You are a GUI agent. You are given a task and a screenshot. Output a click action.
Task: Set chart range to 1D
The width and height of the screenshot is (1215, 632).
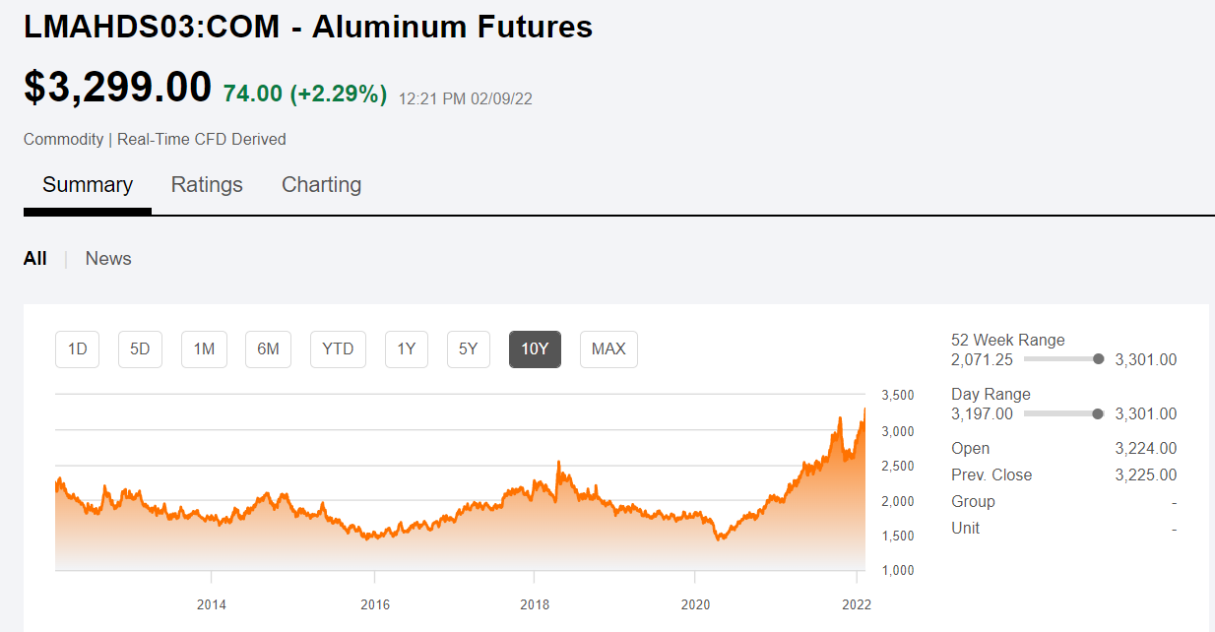(78, 349)
